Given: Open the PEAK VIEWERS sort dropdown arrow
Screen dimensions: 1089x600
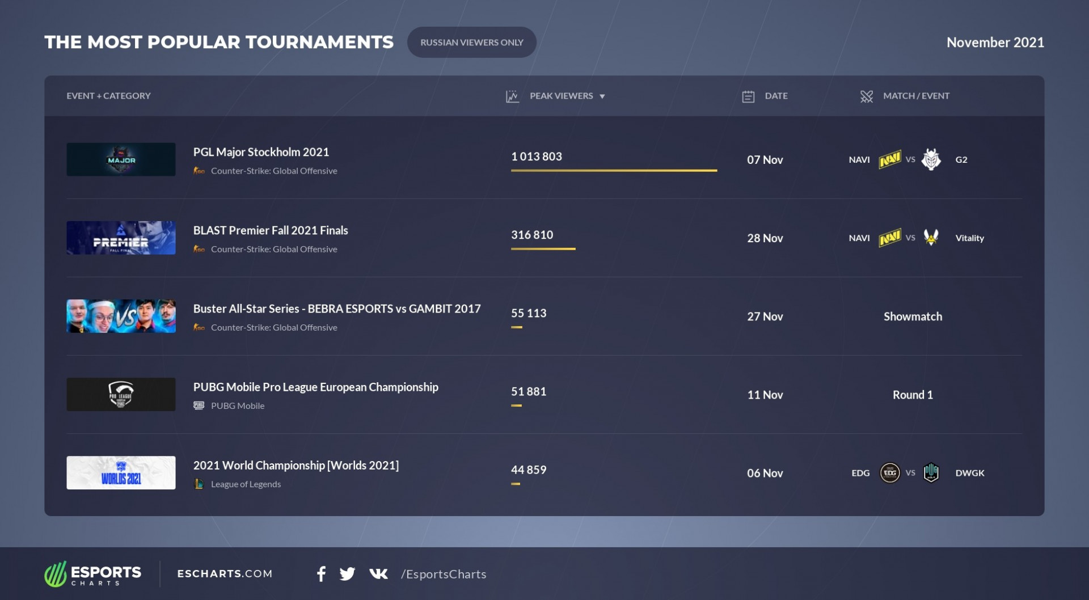Looking at the screenshot, I should tap(602, 96).
